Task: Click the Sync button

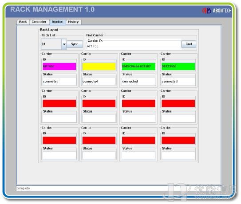Action: 75,44
